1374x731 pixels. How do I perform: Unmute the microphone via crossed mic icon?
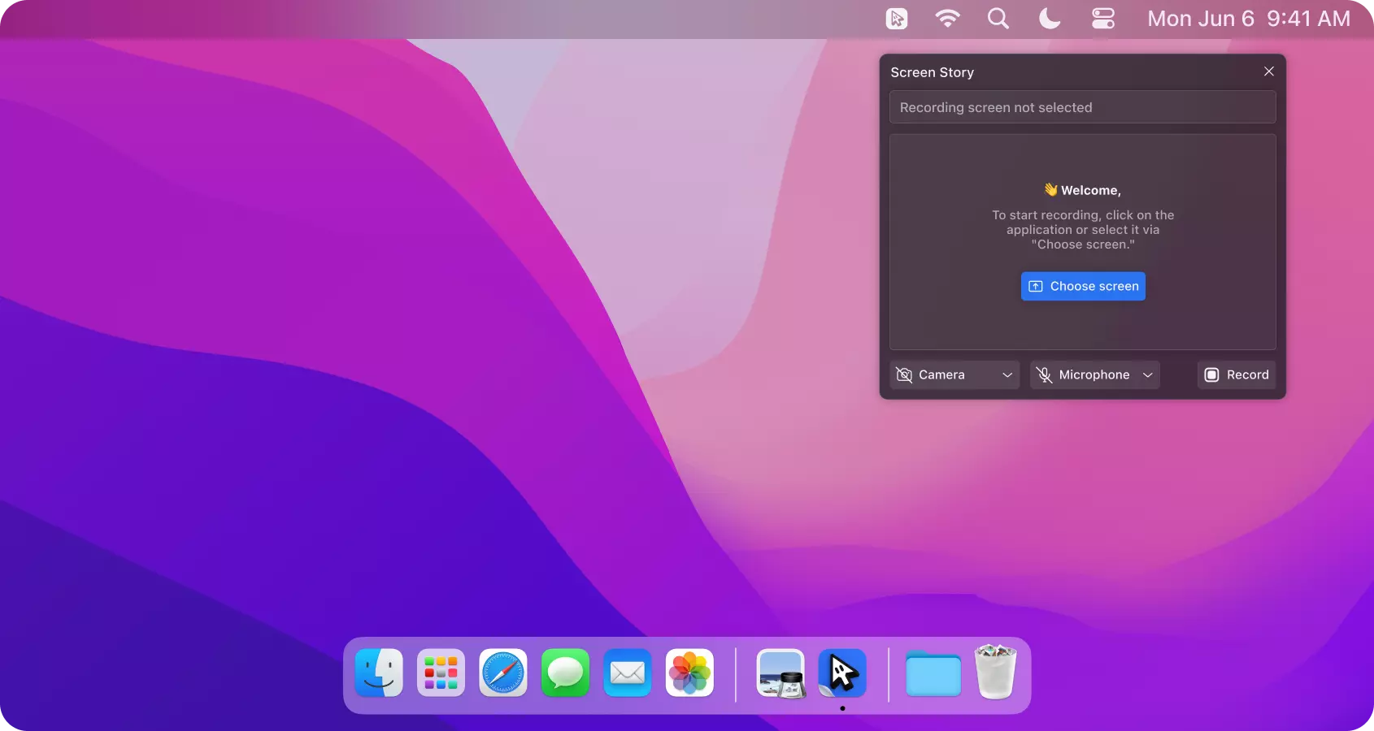[1044, 374]
